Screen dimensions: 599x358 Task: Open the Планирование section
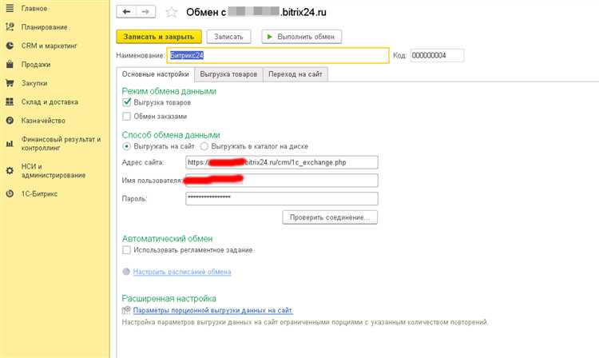pos(44,26)
